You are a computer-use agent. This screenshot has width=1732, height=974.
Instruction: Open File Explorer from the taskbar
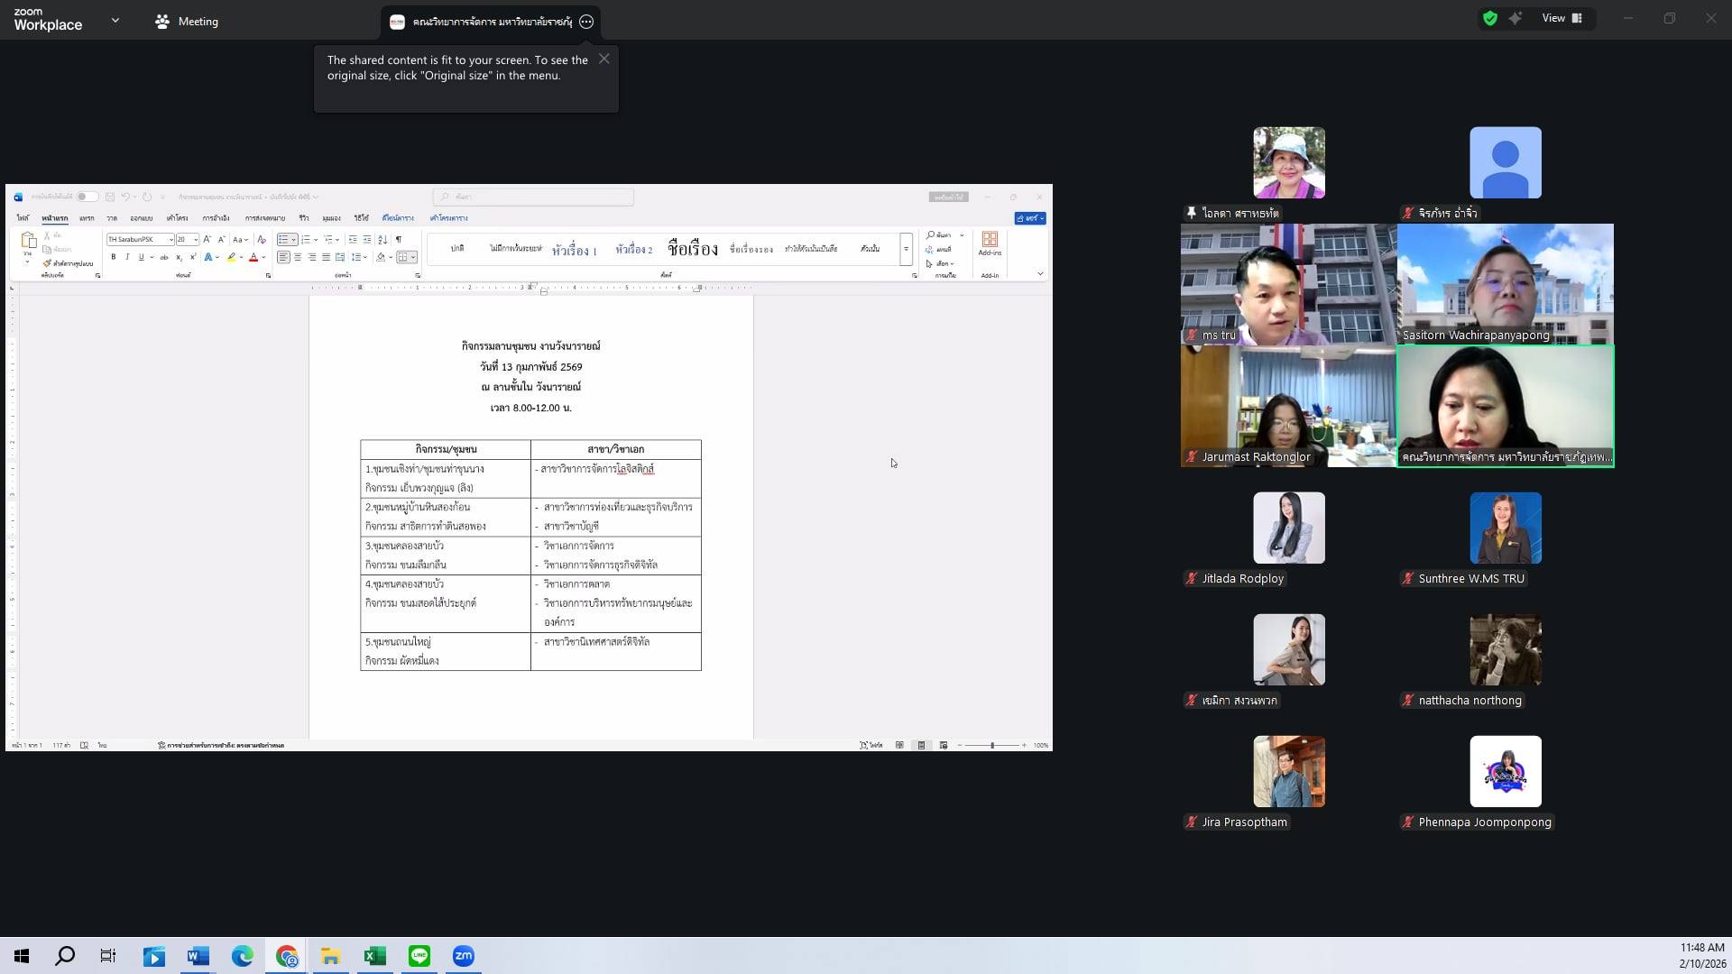tap(331, 956)
